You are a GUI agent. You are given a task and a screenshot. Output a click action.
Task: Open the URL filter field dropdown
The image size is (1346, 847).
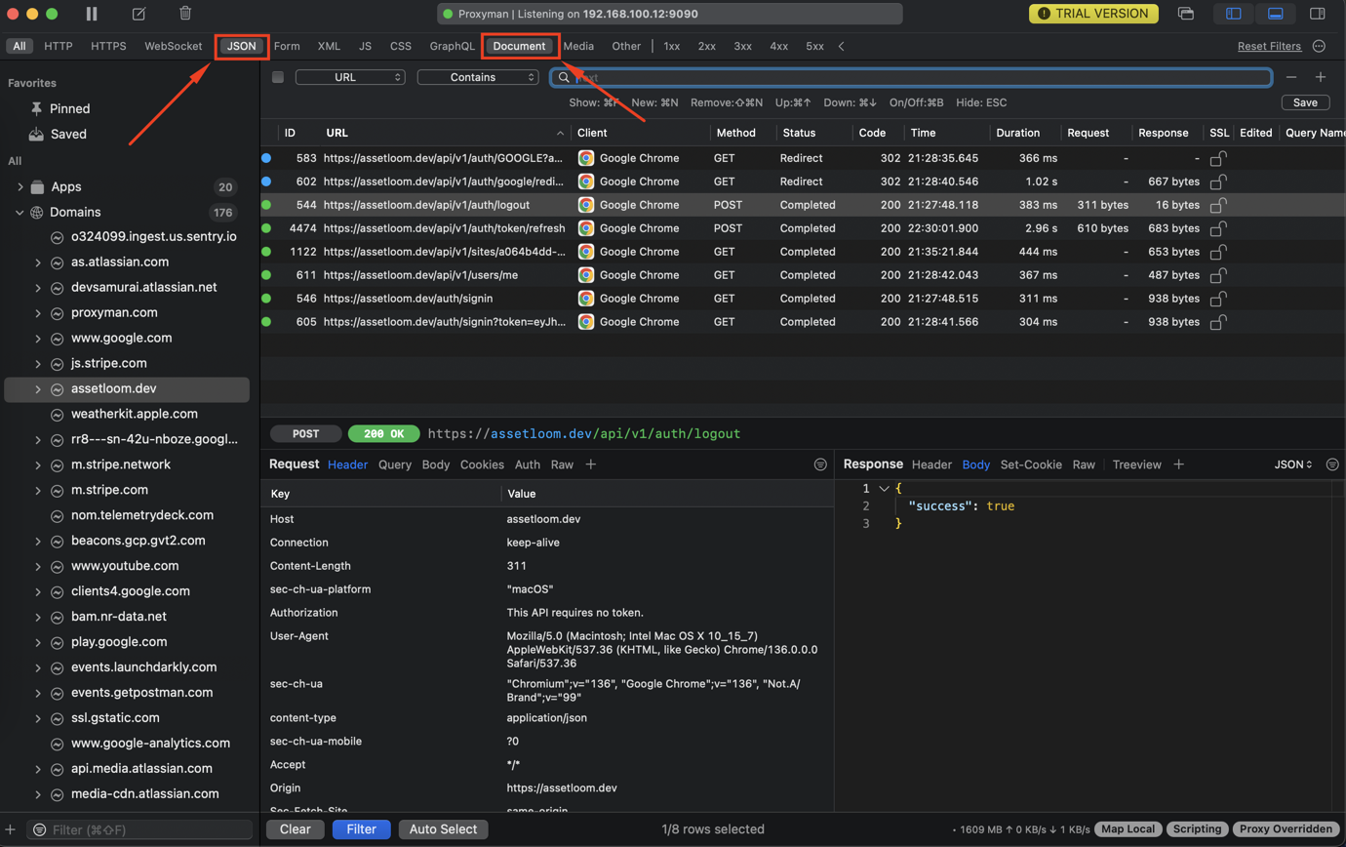(350, 77)
